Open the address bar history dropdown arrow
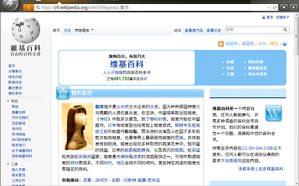The width and height of the screenshot is (299, 186). pos(269,7)
